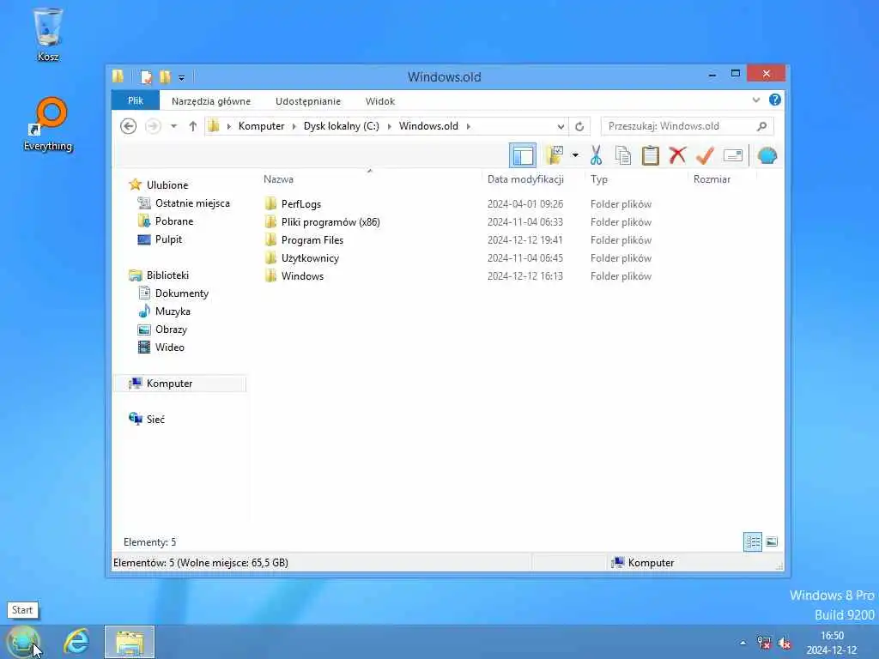This screenshot has width=879, height=659.
Task: Open the Obrazy library
Action: [x=171, y=329]
